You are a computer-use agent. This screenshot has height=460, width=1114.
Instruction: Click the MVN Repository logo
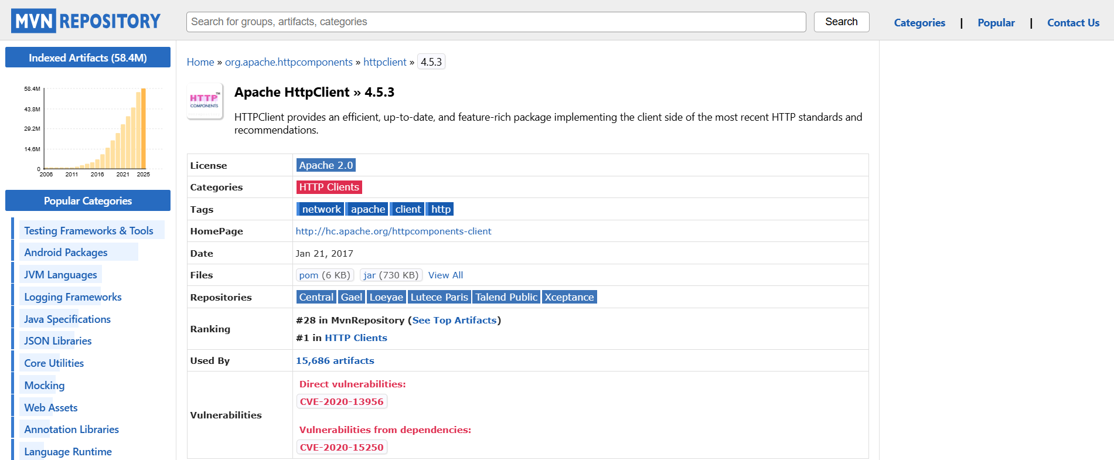(86, 22)
